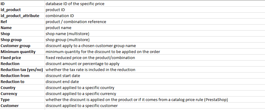This screenshot has width=265, height=110.
Task: Click the 'Fixed price' label cell
Action: coord(22,58)
